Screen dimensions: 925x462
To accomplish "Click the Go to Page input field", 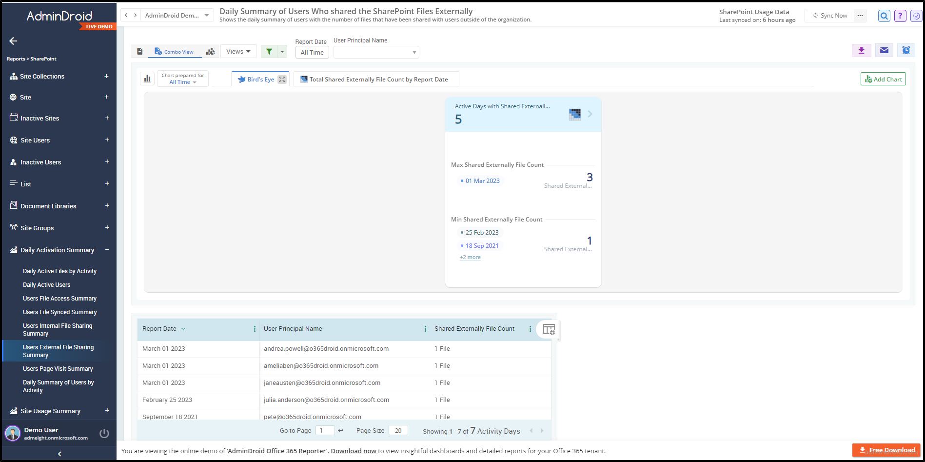I will pyautogui.click(x=325, y=430).
